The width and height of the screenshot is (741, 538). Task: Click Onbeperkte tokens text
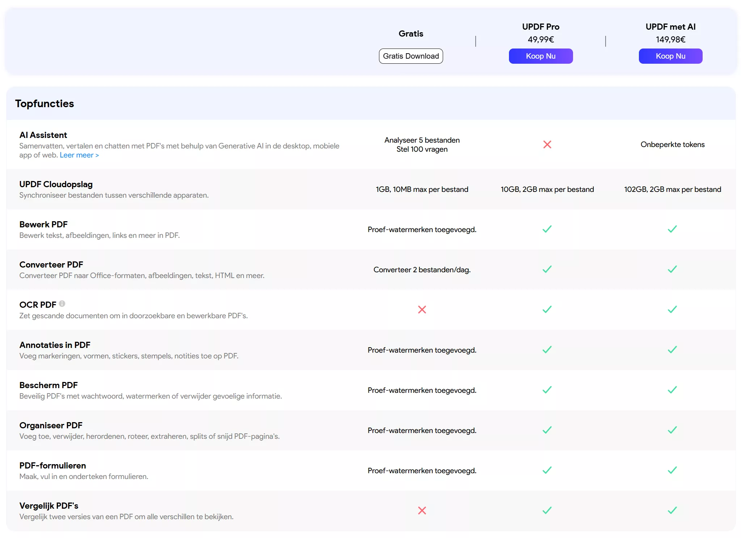(x=672, y=144)
